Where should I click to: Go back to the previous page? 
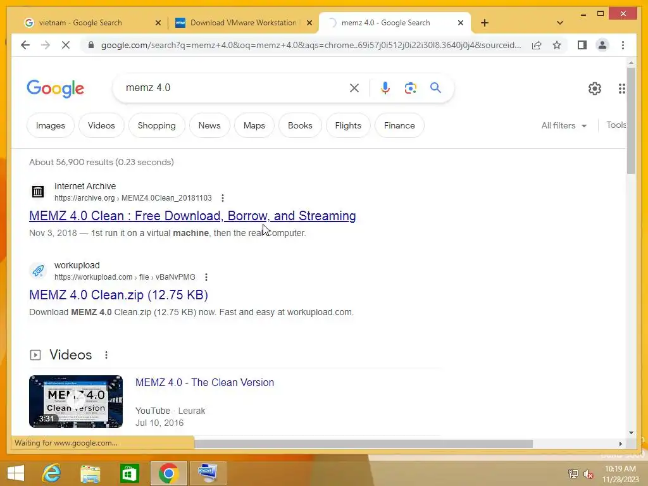[25, 45]
